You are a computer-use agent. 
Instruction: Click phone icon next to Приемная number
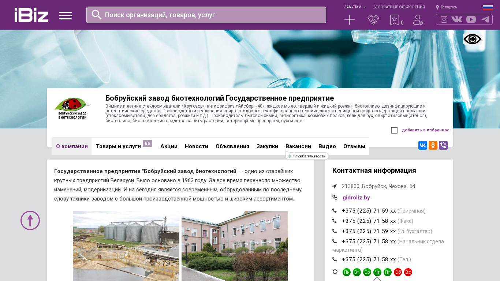tap(335, 211)
